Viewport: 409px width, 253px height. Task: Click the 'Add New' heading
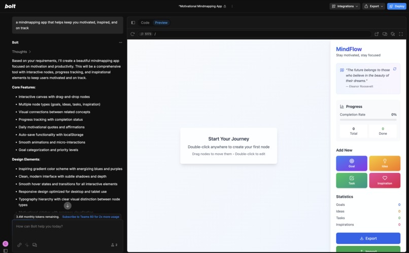coord(344,151)
